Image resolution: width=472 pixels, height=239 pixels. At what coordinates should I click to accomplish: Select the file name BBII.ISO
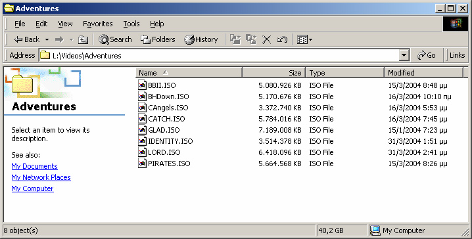tap(162, 85)
